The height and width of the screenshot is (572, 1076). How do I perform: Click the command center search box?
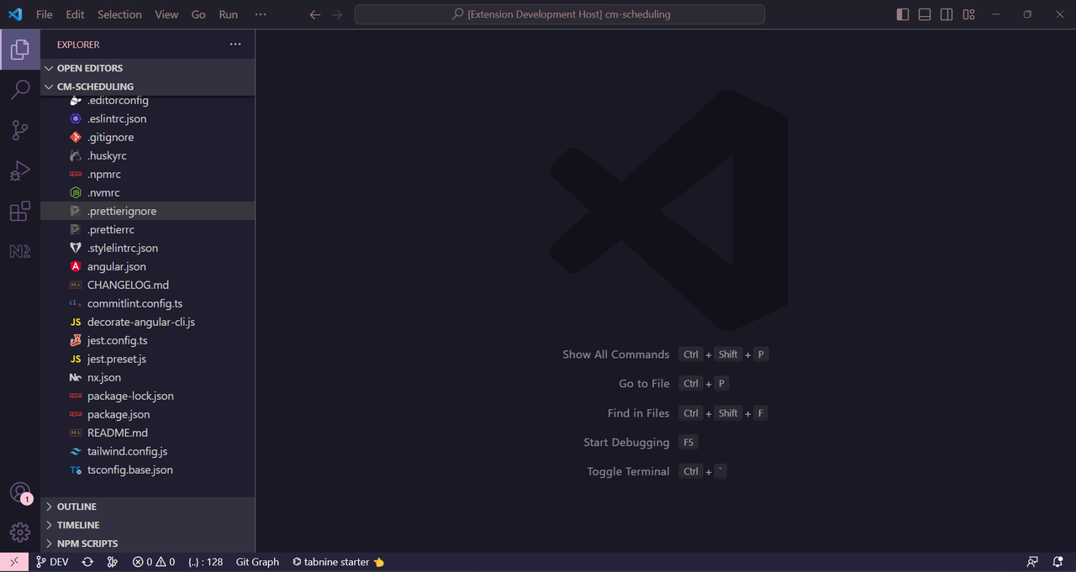coord(560,14)
